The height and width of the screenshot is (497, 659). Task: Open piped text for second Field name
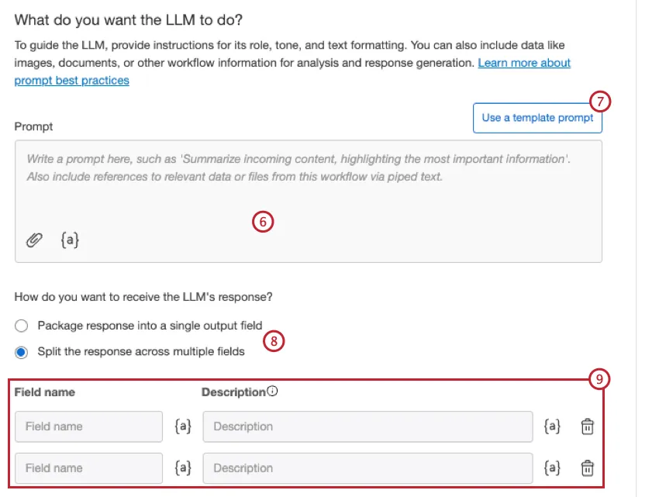click(183, 468)
